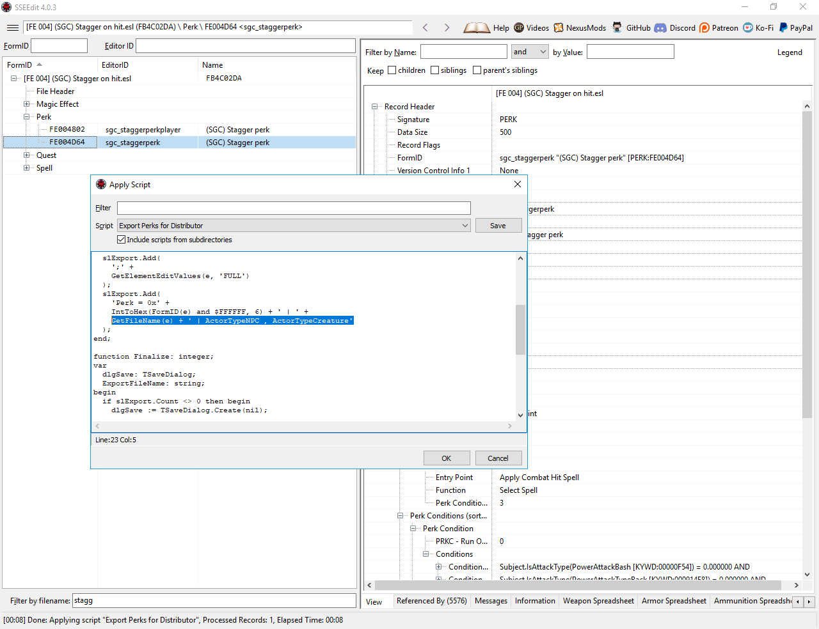This screenshot has height=629, width=819.
Task: Uncheck Include scripts from subdirectories
Action: click(x=121, y=240)
